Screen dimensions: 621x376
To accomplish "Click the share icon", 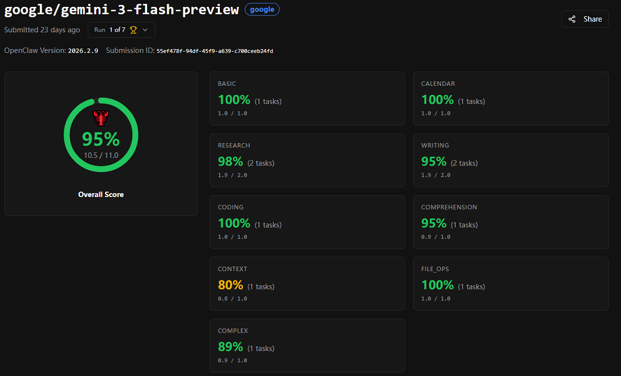I will (573, 19).
